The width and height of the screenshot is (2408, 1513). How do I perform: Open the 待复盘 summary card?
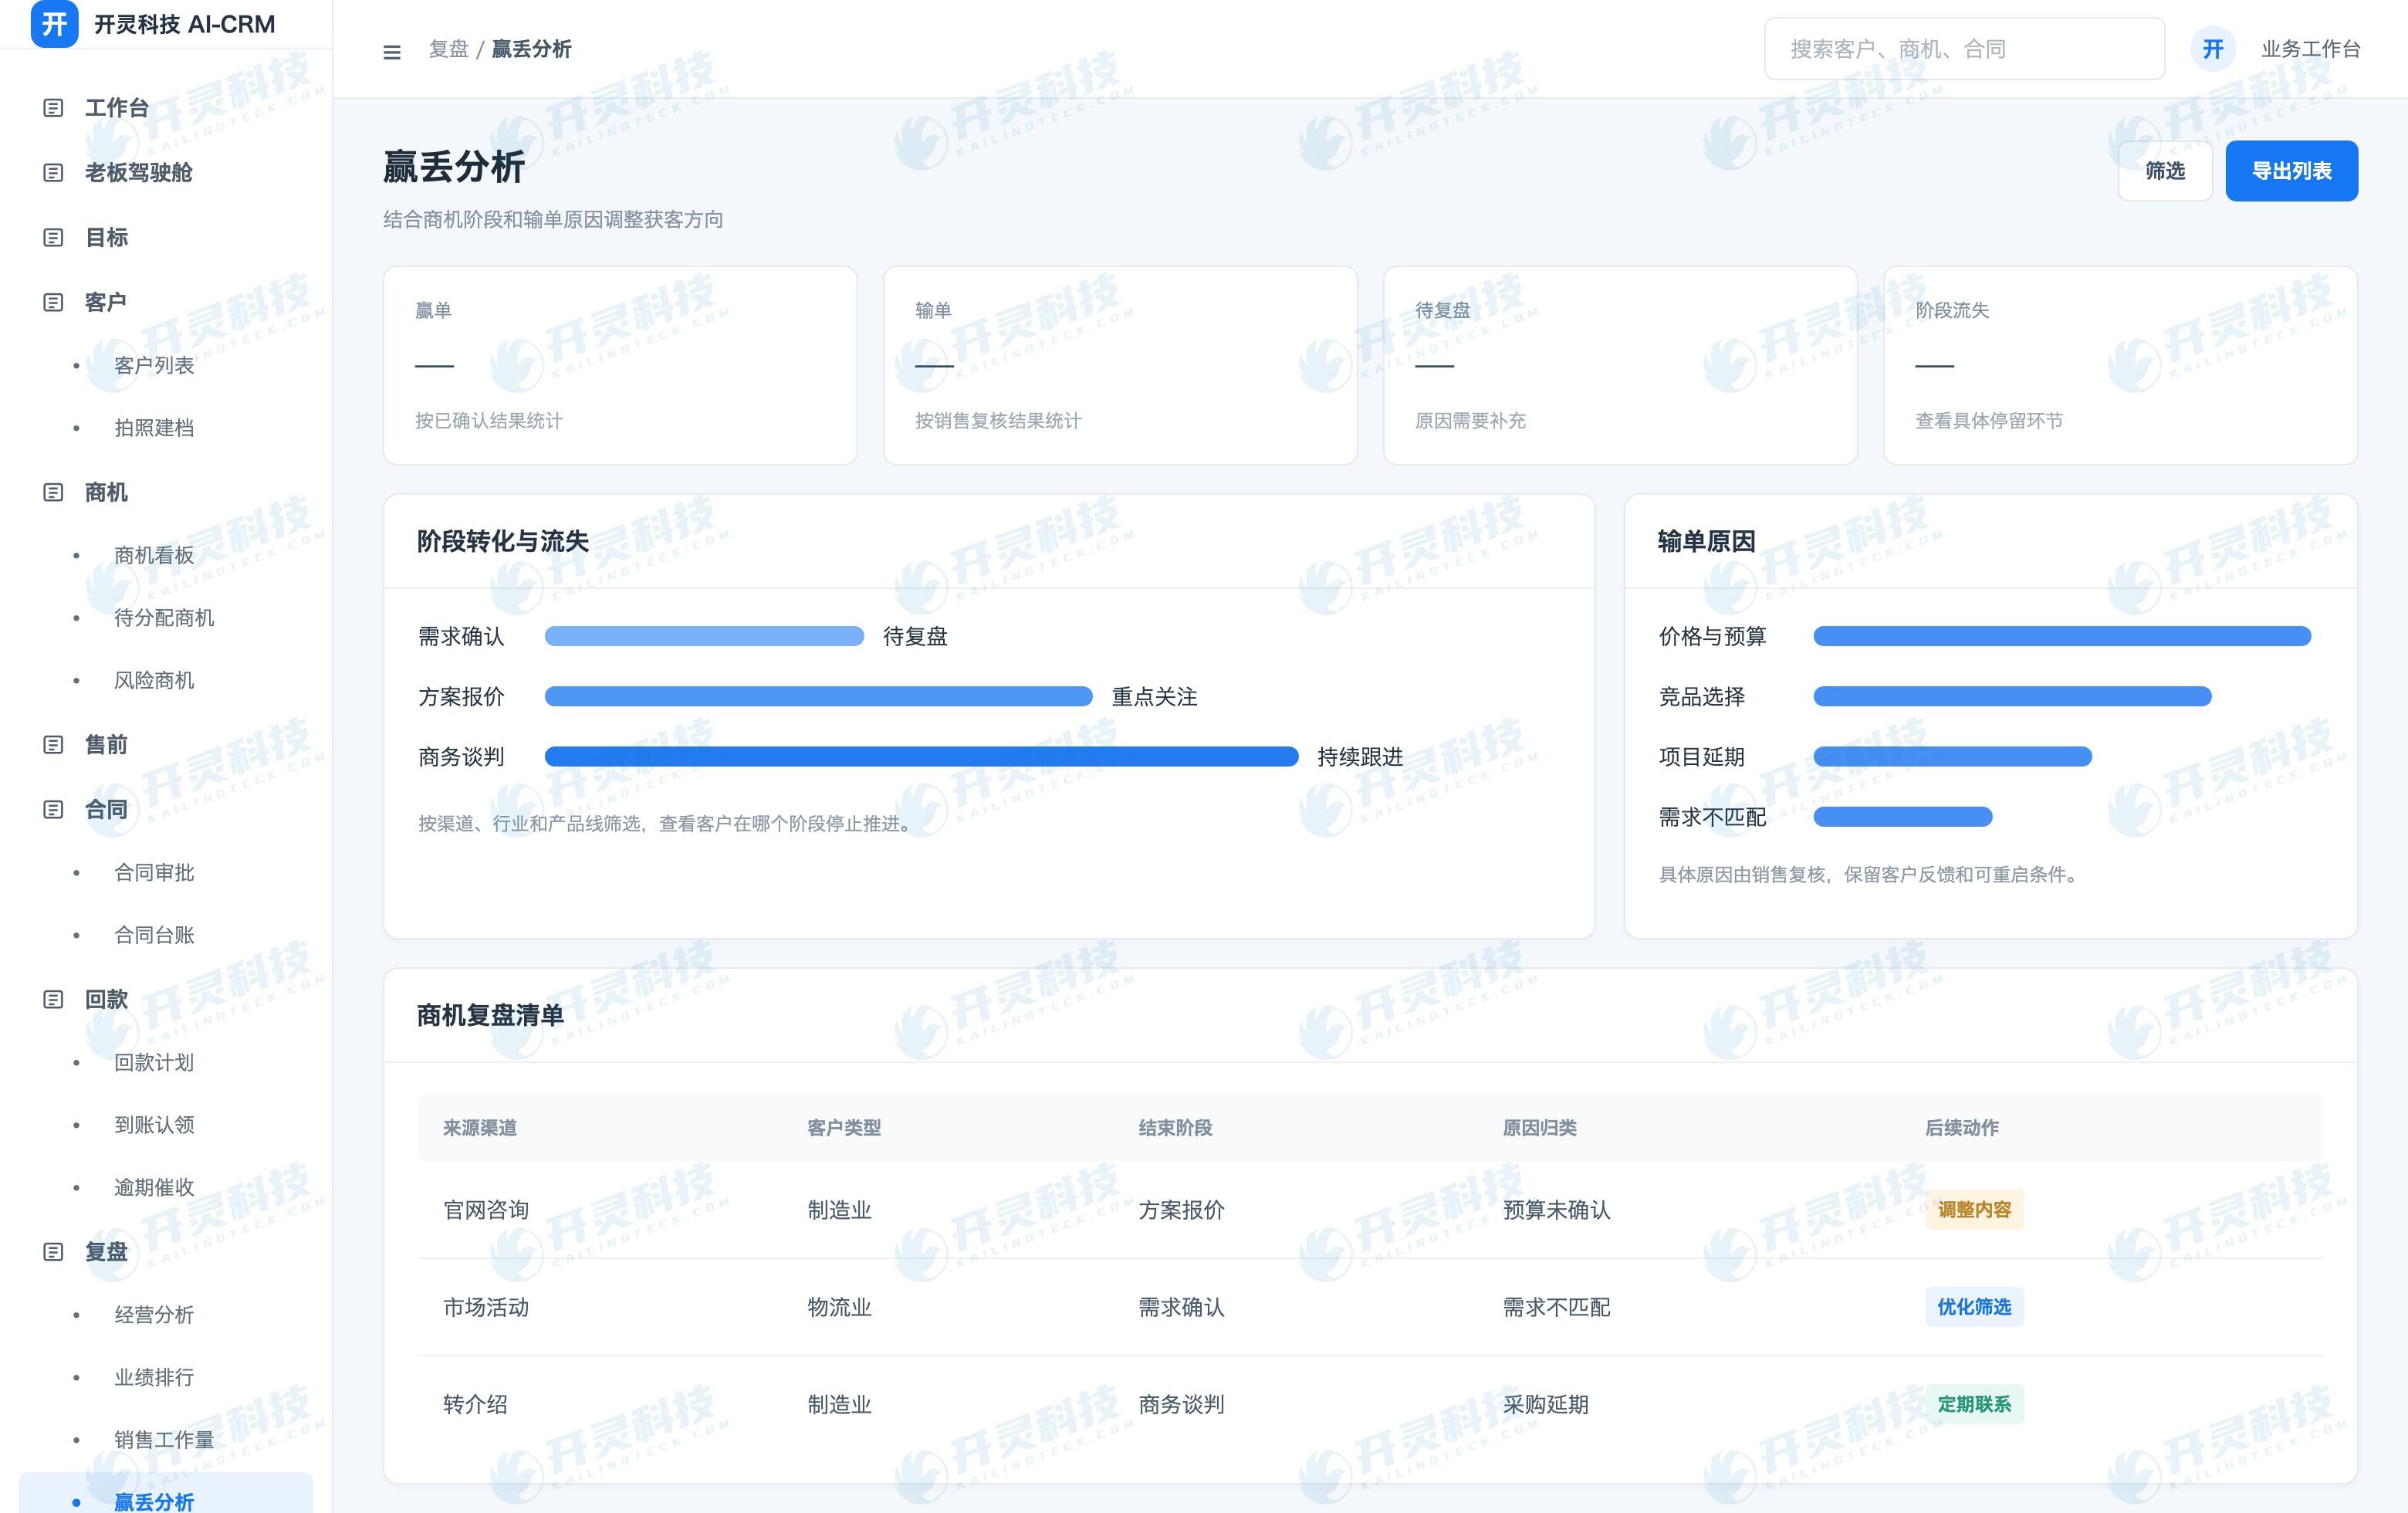click(x=1620, y=365)
